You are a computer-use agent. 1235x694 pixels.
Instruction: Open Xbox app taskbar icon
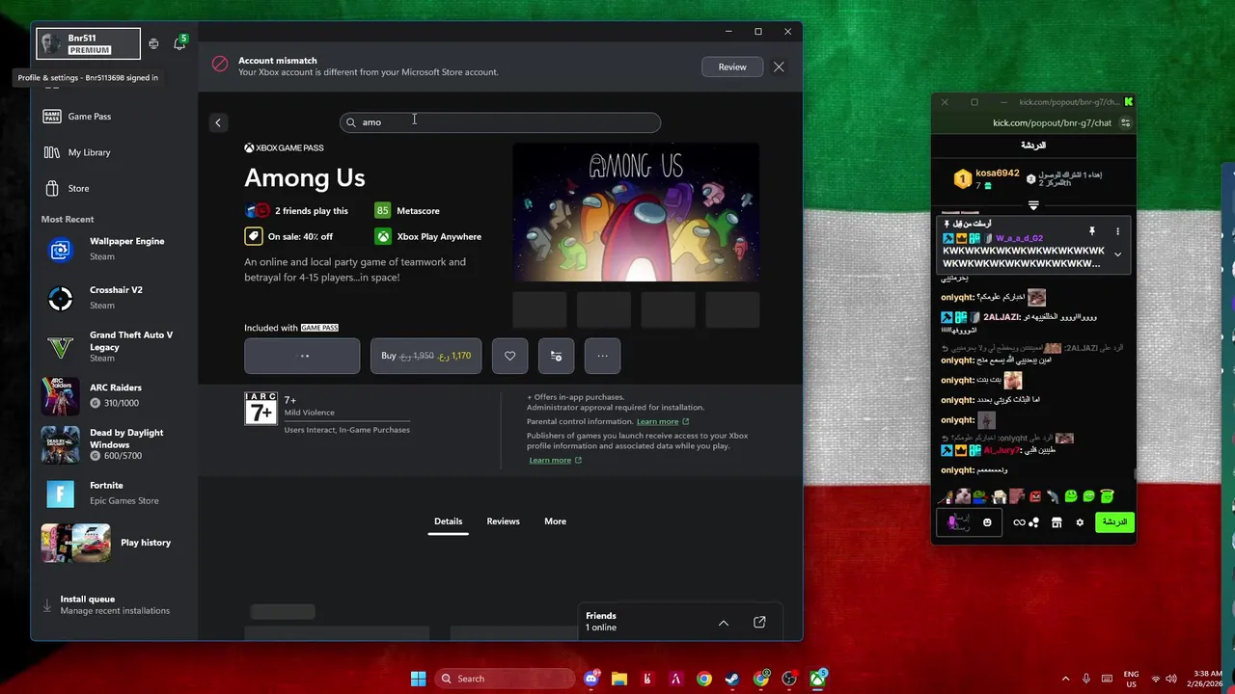(x=818, y=679)
